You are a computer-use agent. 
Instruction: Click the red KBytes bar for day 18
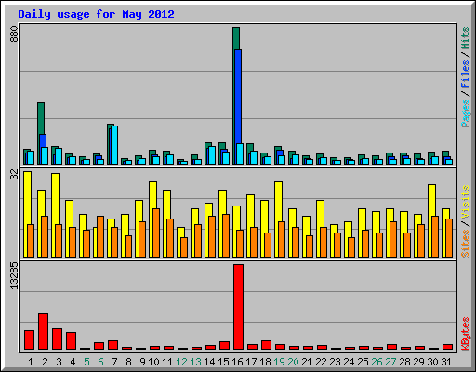(x=266, y=345)
